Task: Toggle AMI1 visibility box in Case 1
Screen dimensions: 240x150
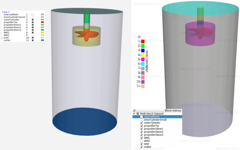Action: [33, 33]
